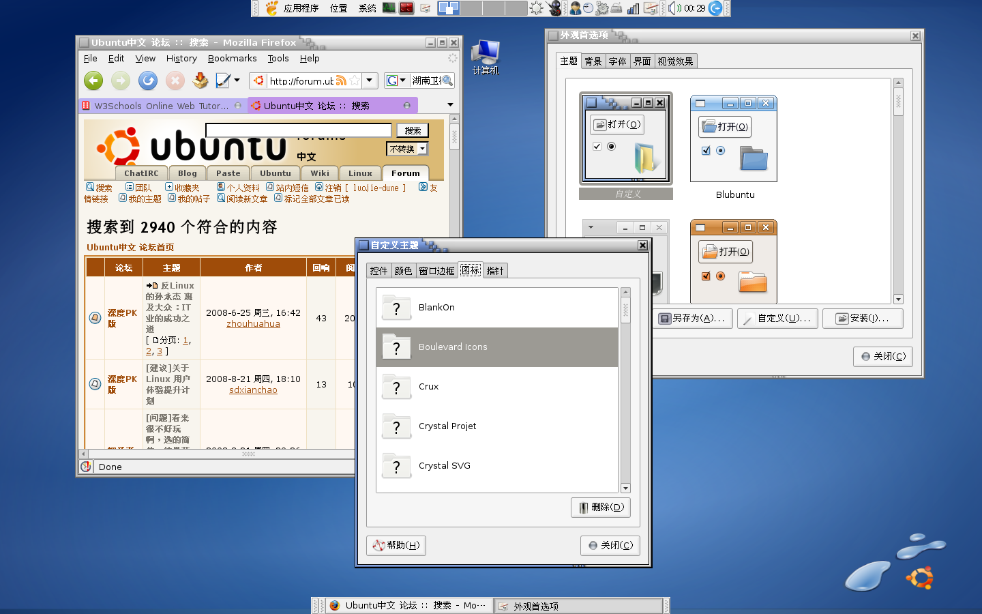Click the system monitor graph icon in top panel
Screen dimensions: 982x614
[389, 8]
